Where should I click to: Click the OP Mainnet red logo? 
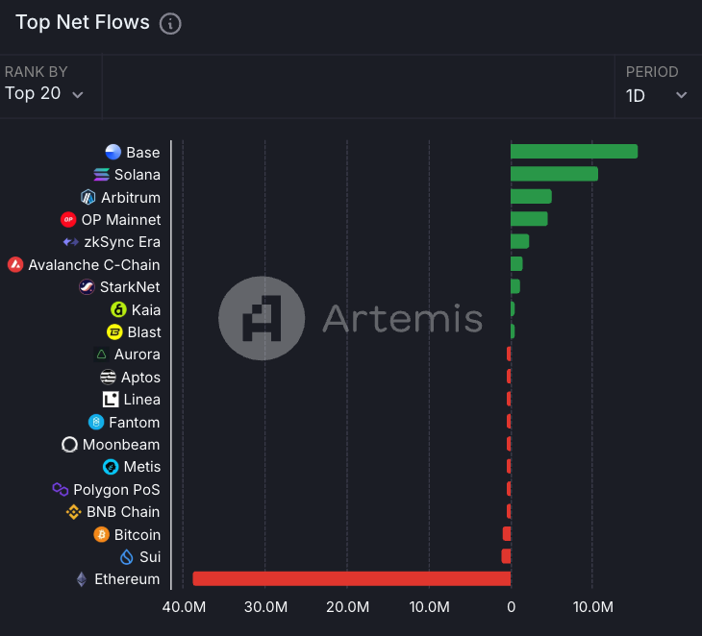point(68,220)
